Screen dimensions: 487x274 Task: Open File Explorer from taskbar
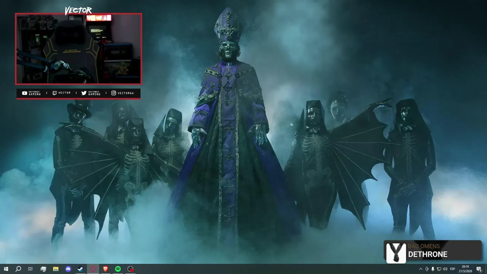point(56,269)
